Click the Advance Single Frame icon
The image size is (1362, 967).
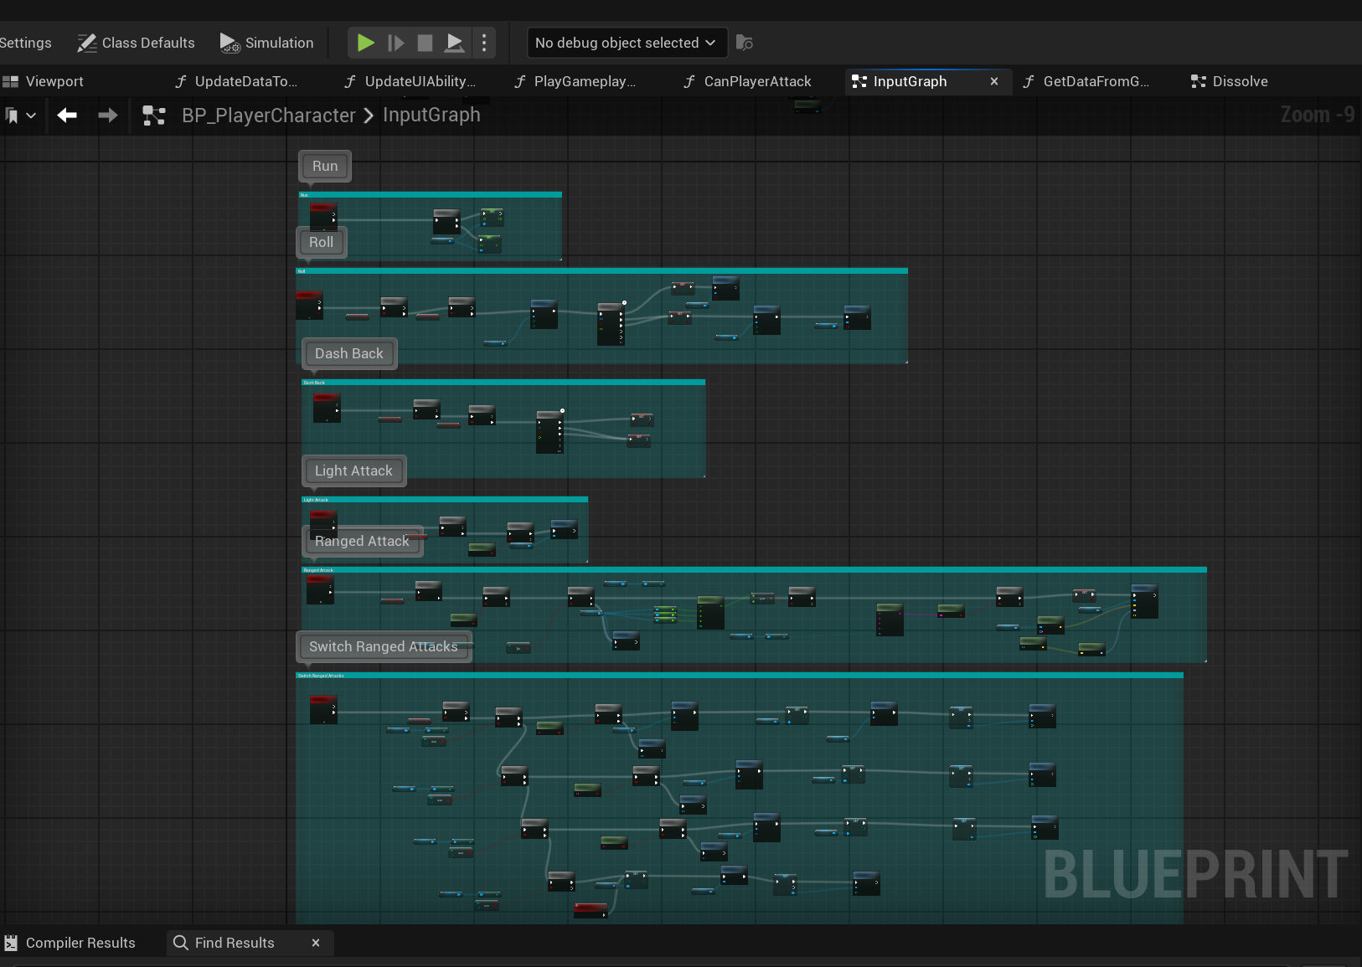coord(396,43)
